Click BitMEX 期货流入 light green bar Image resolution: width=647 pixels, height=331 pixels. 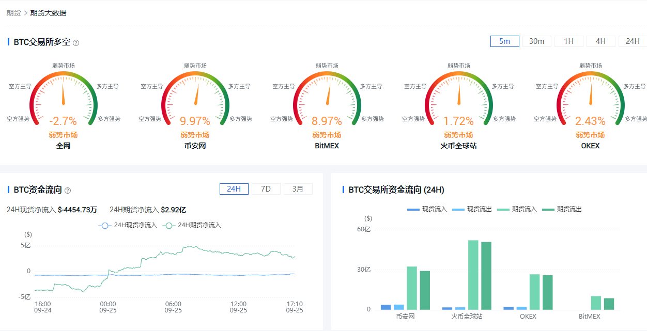pyautogui.click(x=596, y=303)
